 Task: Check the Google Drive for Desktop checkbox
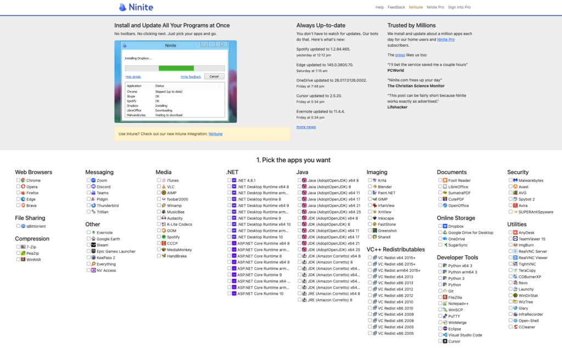[440, 232]
